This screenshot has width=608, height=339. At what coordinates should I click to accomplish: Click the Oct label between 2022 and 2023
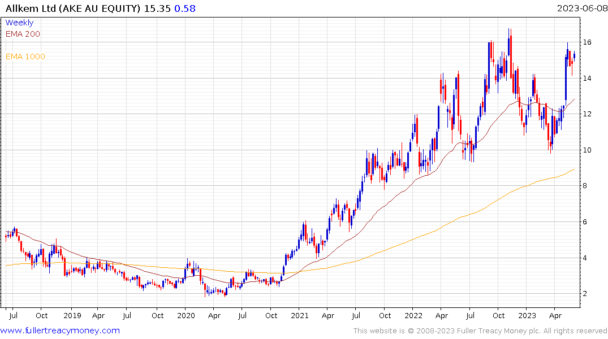pos(499,315)
